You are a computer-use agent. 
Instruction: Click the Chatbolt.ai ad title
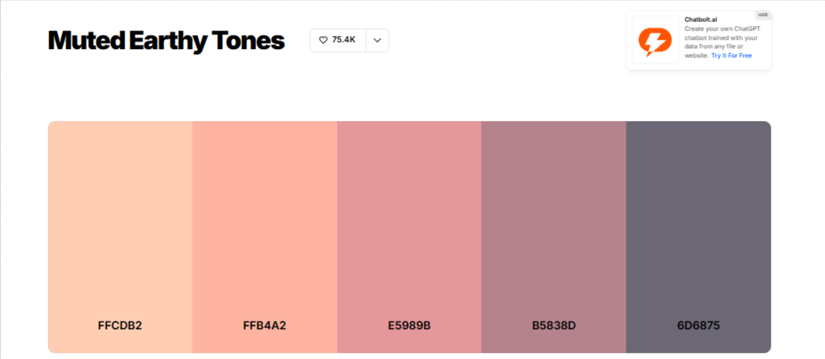(x=701, y=19)
